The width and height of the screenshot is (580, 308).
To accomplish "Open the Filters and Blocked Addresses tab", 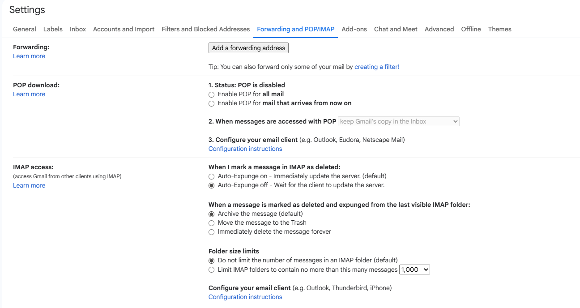I will [206, 29].
